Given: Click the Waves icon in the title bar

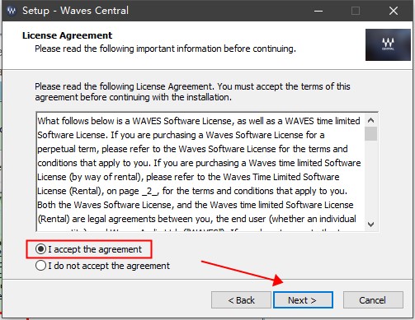Looking at the screenshot, I should (x=12, y=11).
